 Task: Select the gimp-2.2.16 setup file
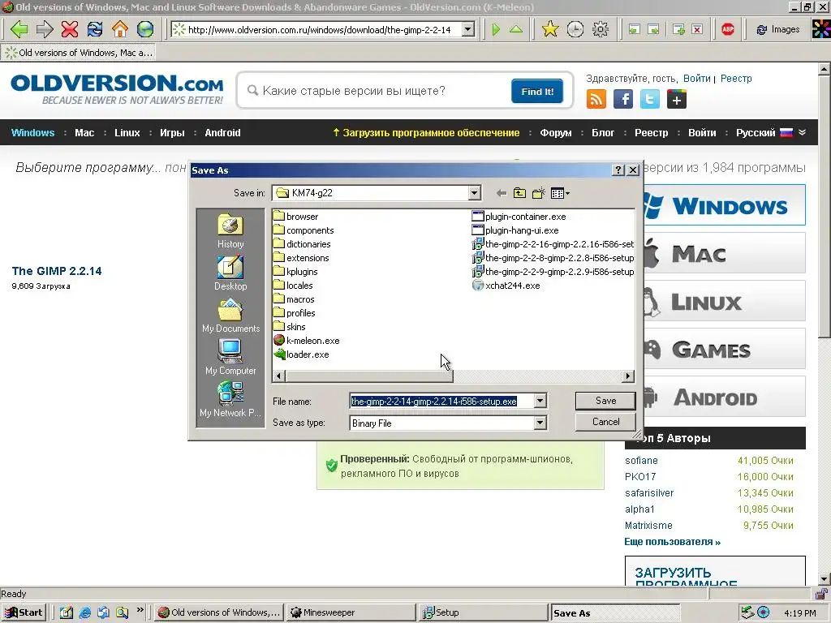[553, 244]
